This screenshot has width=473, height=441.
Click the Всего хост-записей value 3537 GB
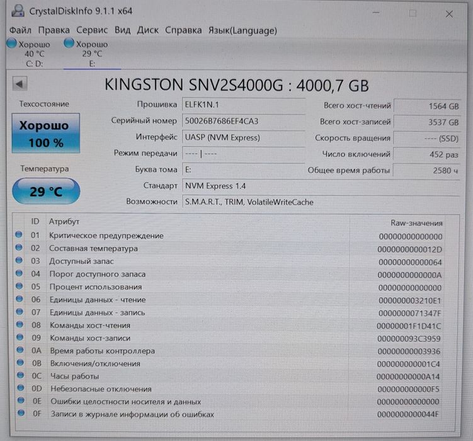point(427,122)
